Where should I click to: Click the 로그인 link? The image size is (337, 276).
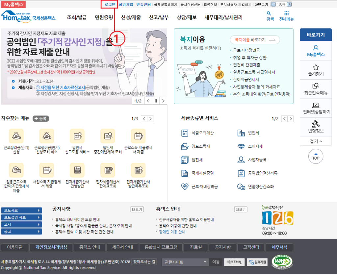click(110, 4)
